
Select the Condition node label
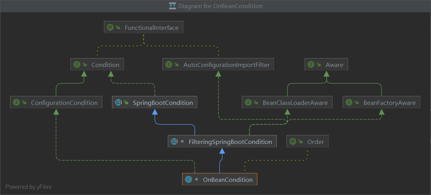pos(105,65)
